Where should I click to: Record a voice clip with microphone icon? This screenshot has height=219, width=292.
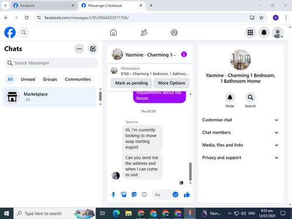coord(113,194)
